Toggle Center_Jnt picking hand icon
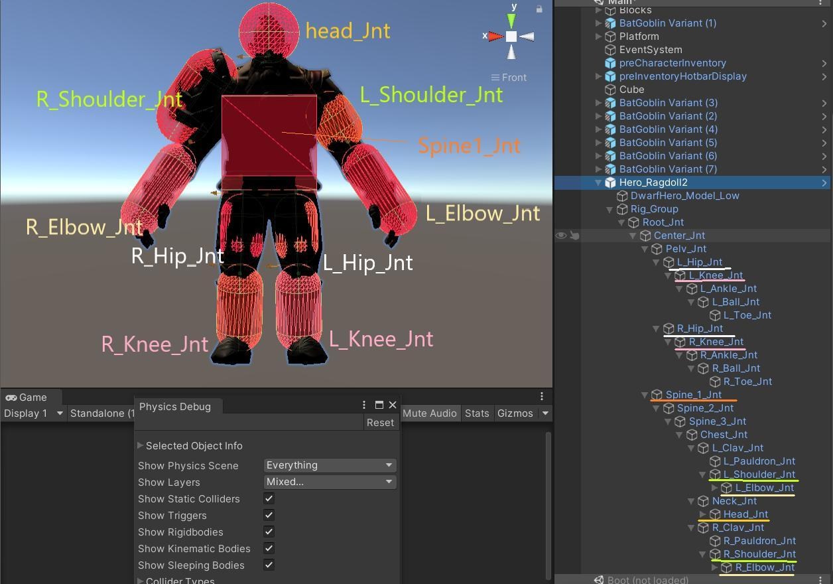 pyautogui.click(x=575, y=236)
